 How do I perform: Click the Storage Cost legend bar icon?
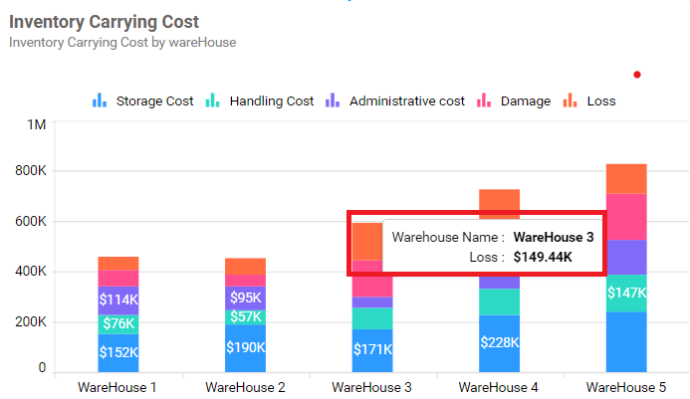click(100, 100)
